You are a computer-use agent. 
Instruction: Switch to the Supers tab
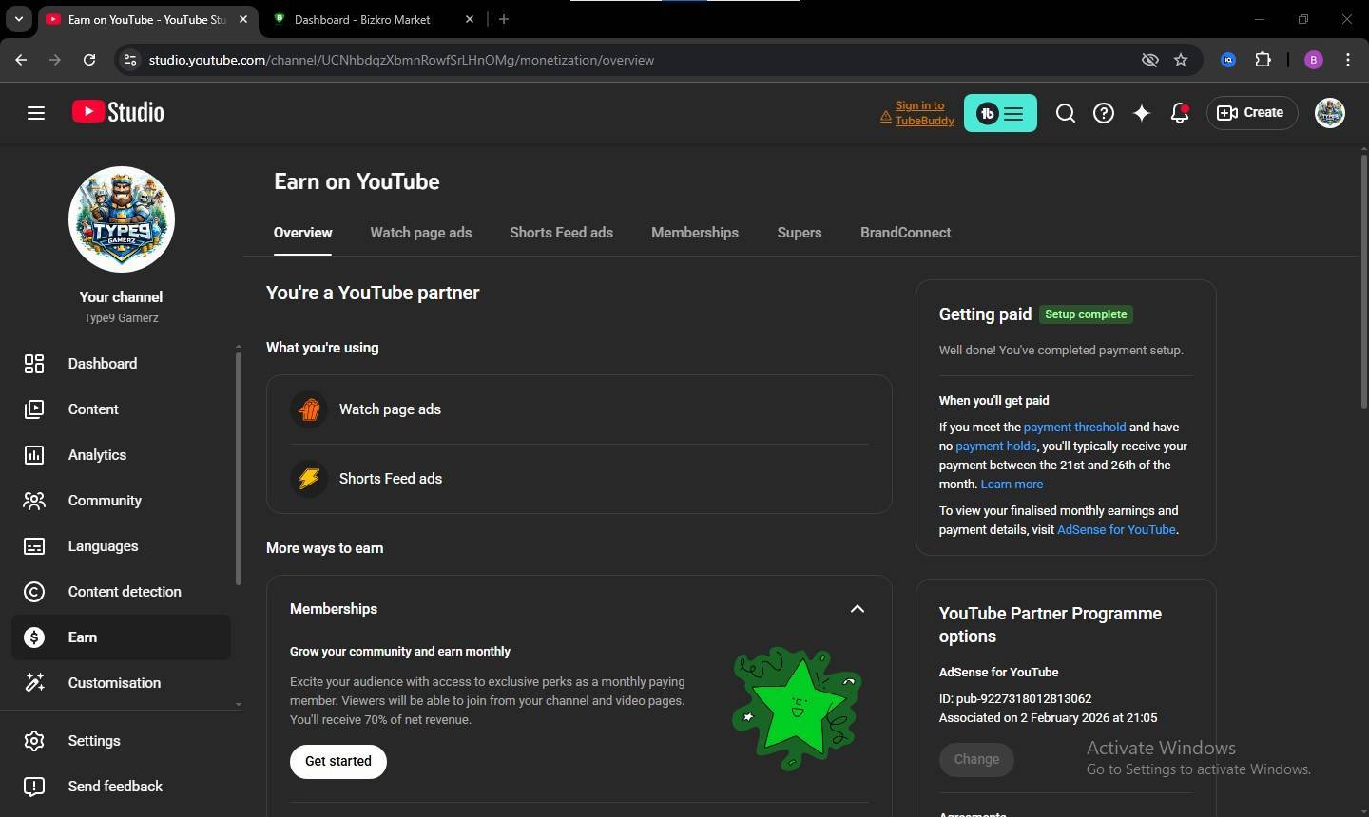point(799,233)
